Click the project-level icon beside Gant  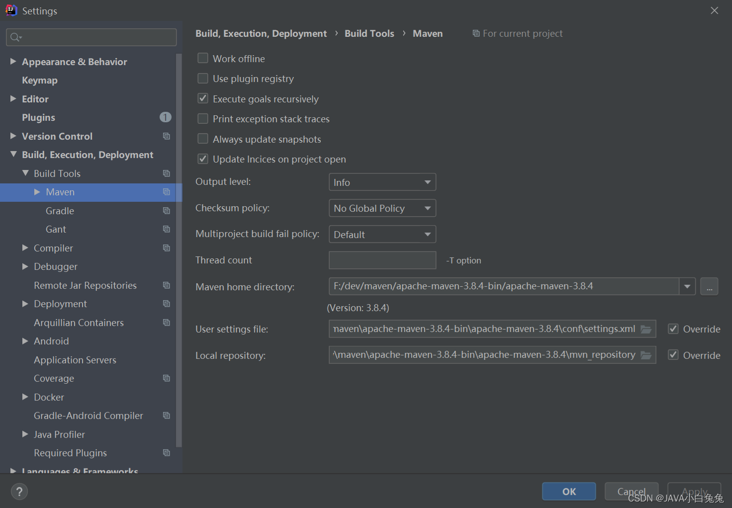167,229
